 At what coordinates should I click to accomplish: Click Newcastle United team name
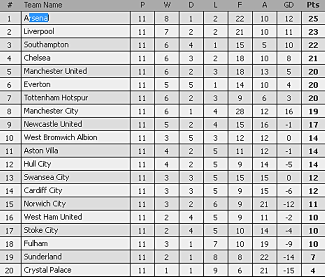(x=53, y=124)
